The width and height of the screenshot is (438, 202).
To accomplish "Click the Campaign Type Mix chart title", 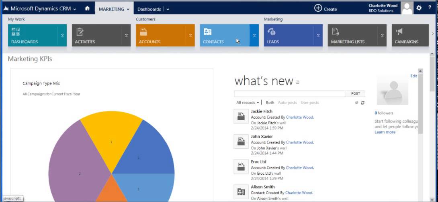I will pos(41,83).
